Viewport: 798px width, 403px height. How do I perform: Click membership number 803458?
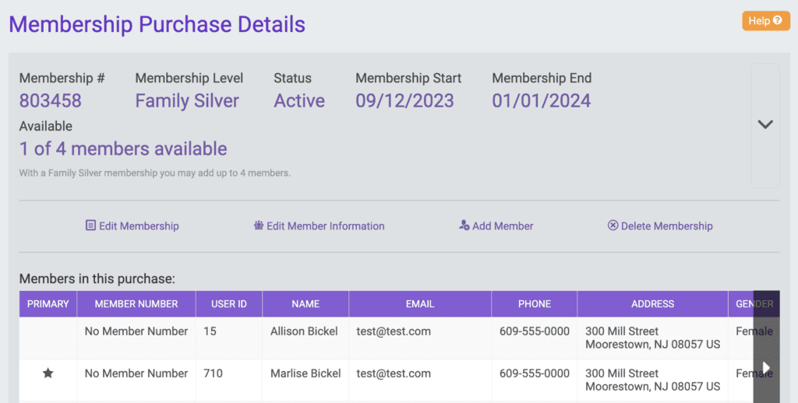[x=51, y=100]
